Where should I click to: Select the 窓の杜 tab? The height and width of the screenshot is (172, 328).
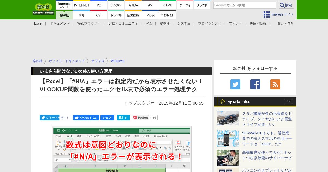coord(64,15)
